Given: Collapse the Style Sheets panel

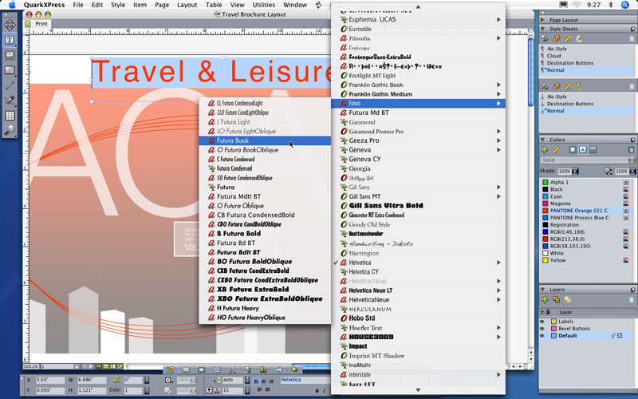Looking at the screenshot, I should tap(542, 29).
